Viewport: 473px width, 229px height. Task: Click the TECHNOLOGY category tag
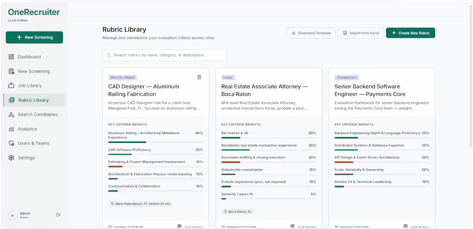[x=347, y=77]
